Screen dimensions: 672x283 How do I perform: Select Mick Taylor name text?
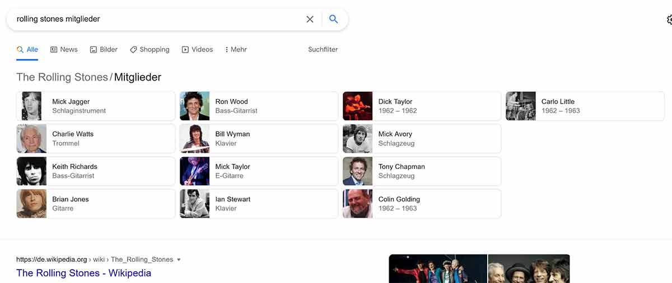232,167
